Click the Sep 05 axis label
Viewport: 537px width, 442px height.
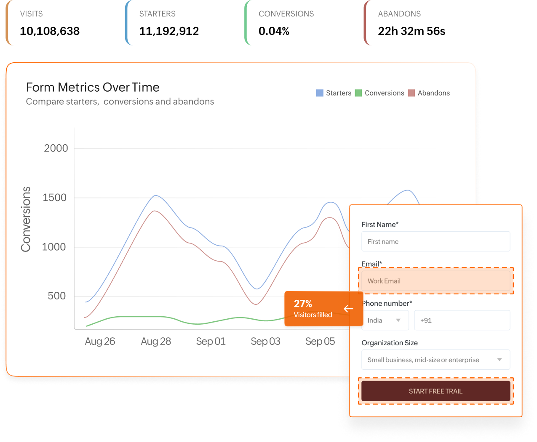[320, 341]
